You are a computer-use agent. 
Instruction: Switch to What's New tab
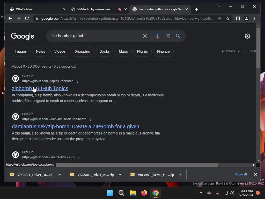tap(38, 9)
